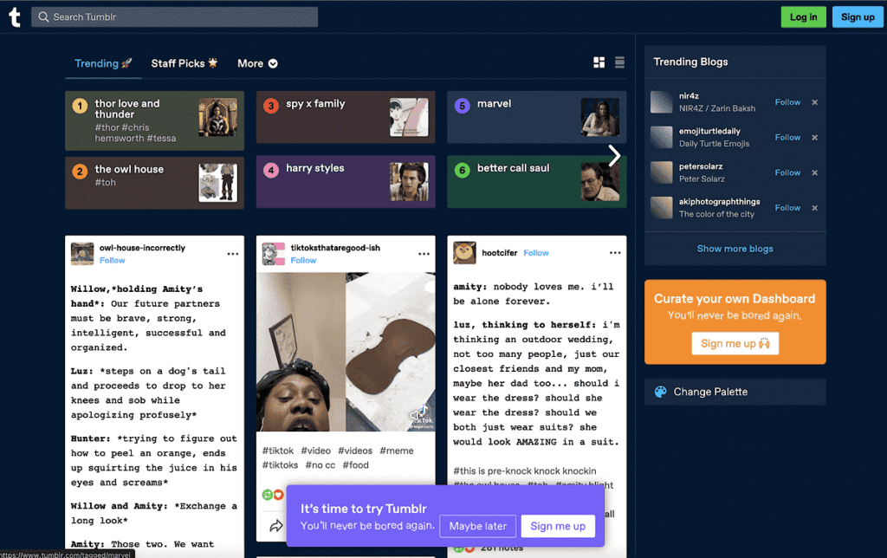Open trending topic marvel
Image resolution: width=887 pixels, height=558 pixels.
(x=537, y=117)
